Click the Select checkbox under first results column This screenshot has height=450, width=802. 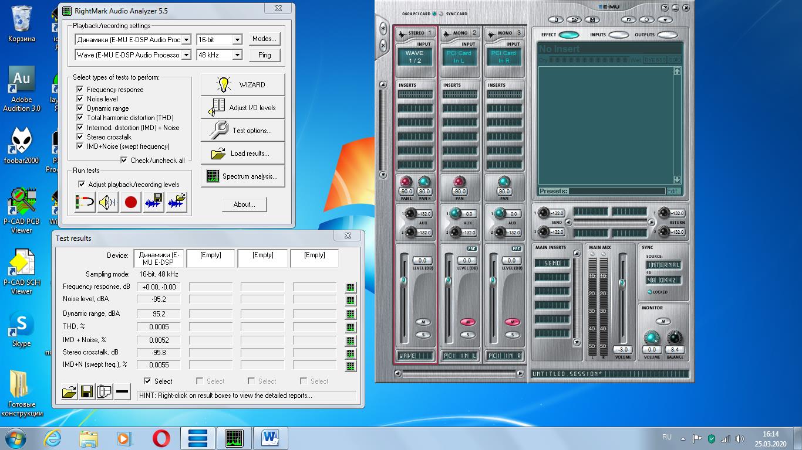point(147,381)
